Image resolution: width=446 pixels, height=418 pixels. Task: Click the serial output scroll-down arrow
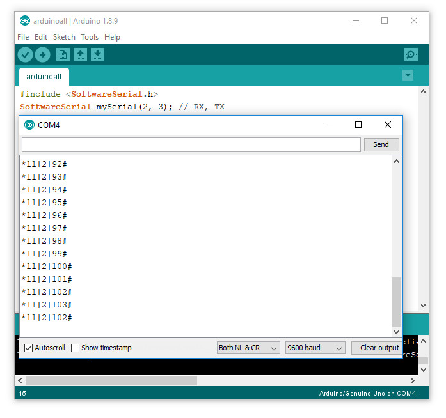[396, 332]
